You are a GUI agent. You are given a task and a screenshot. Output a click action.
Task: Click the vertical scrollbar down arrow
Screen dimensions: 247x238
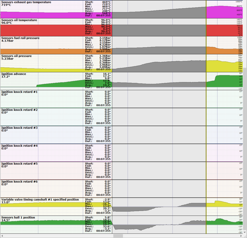245,232
